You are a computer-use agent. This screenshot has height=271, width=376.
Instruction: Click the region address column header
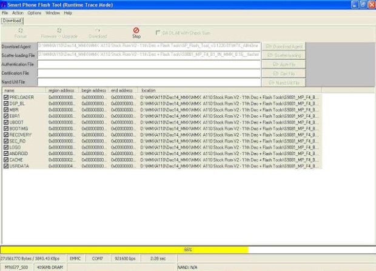click(x=62, y=90)
